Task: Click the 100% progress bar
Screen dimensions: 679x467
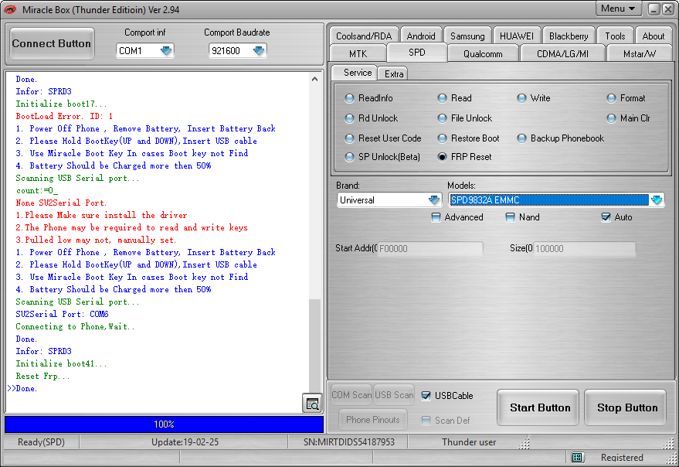Action: 164,424
